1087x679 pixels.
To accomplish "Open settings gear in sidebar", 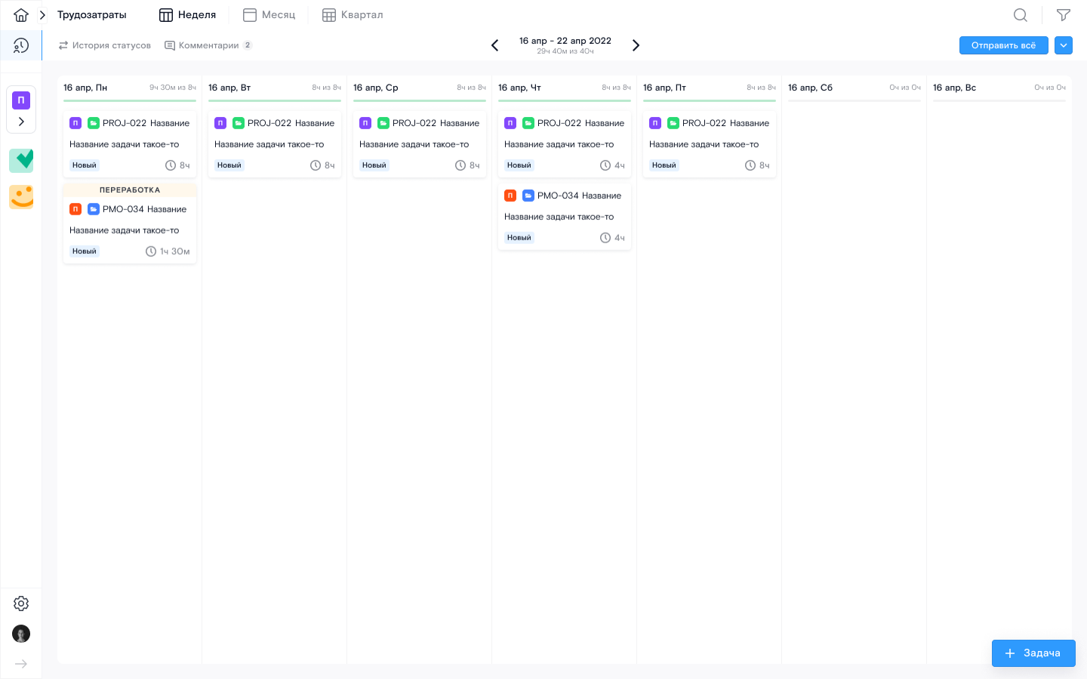I will [x=21, y=603].
